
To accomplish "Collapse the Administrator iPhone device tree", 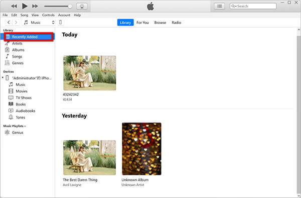I will click(x=3, y=78).
